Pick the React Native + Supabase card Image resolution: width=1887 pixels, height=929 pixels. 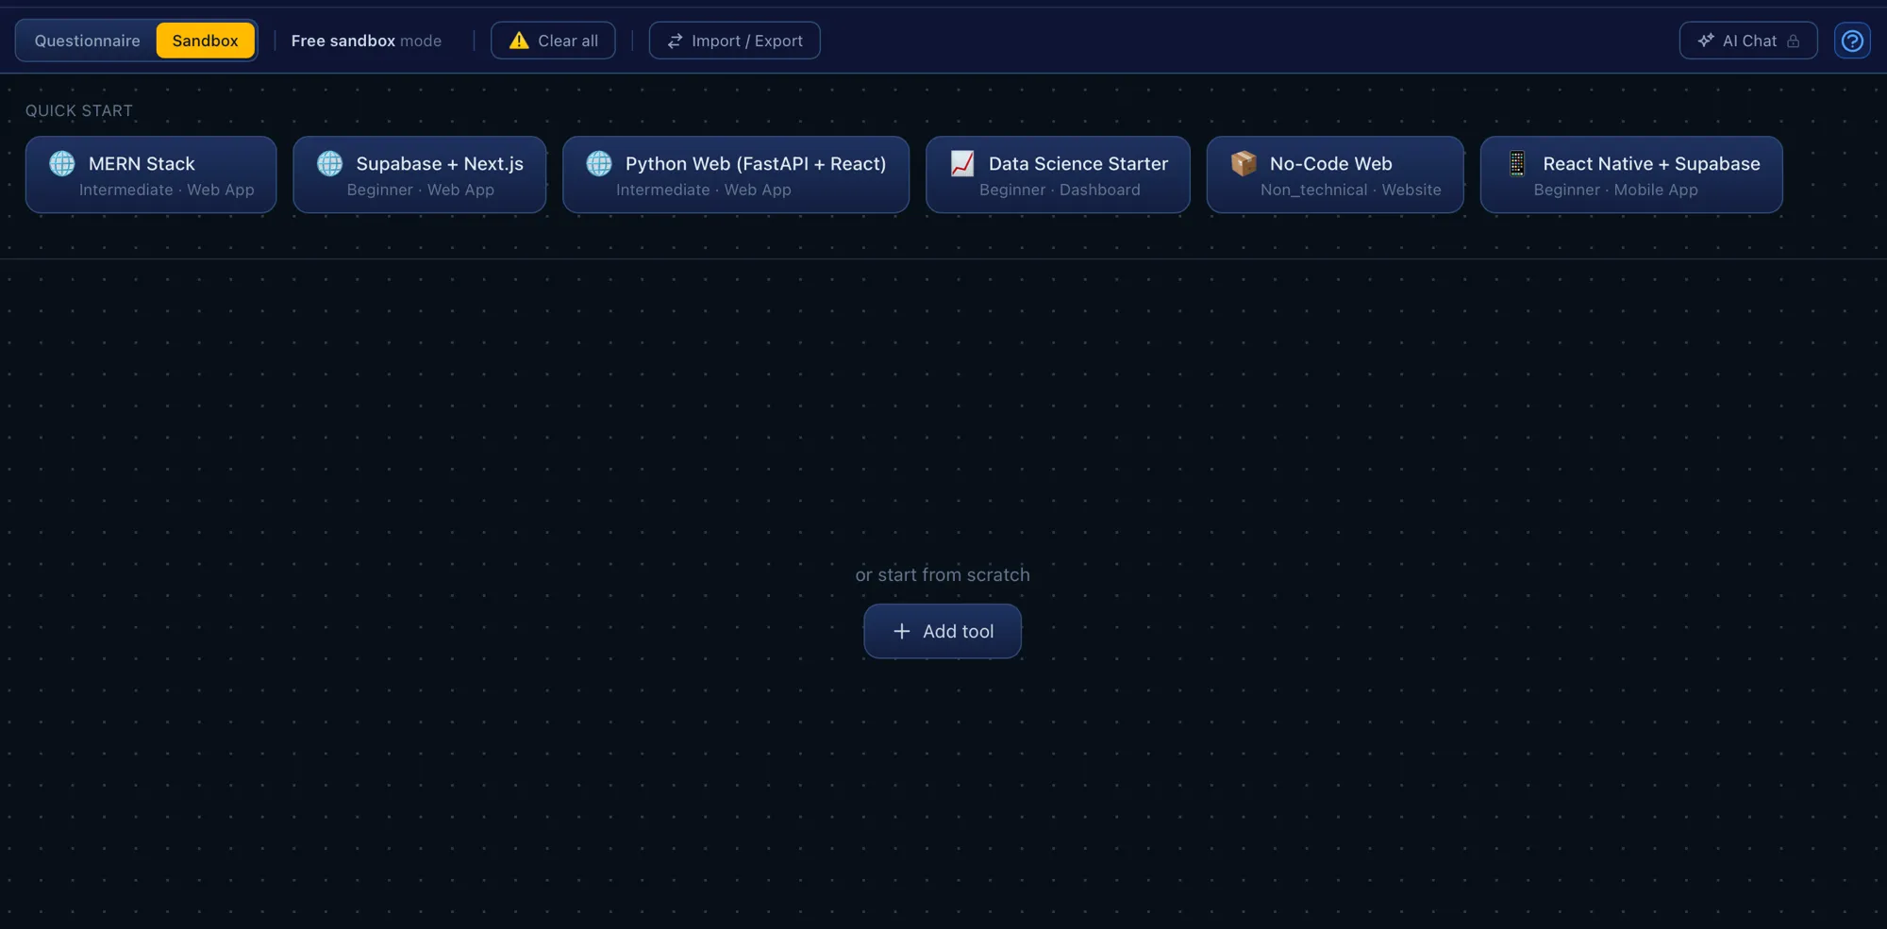point(1631,174)
